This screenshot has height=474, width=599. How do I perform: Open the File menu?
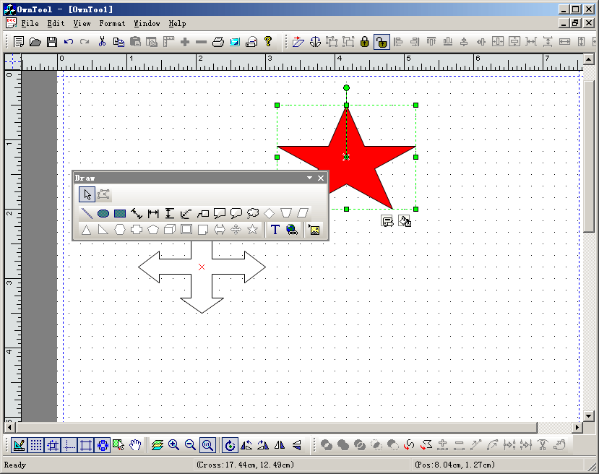click(30, 23)
